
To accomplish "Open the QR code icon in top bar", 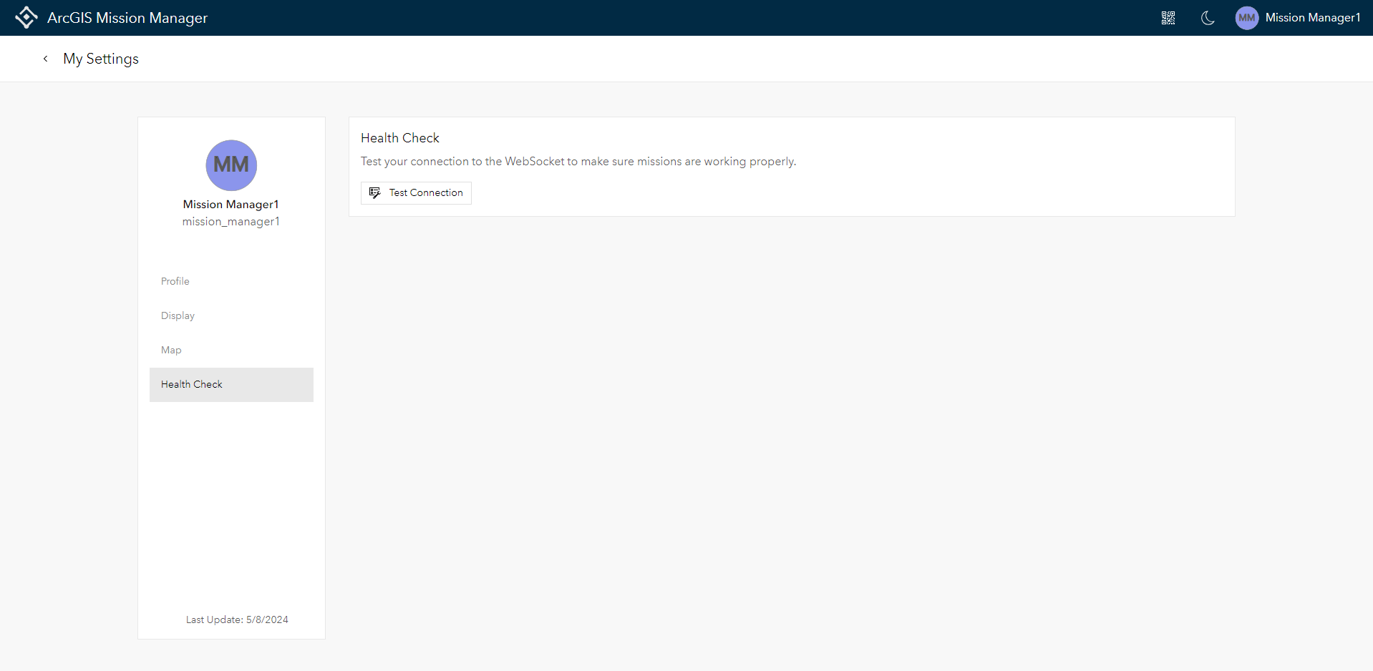I will tap(1168, 18).
